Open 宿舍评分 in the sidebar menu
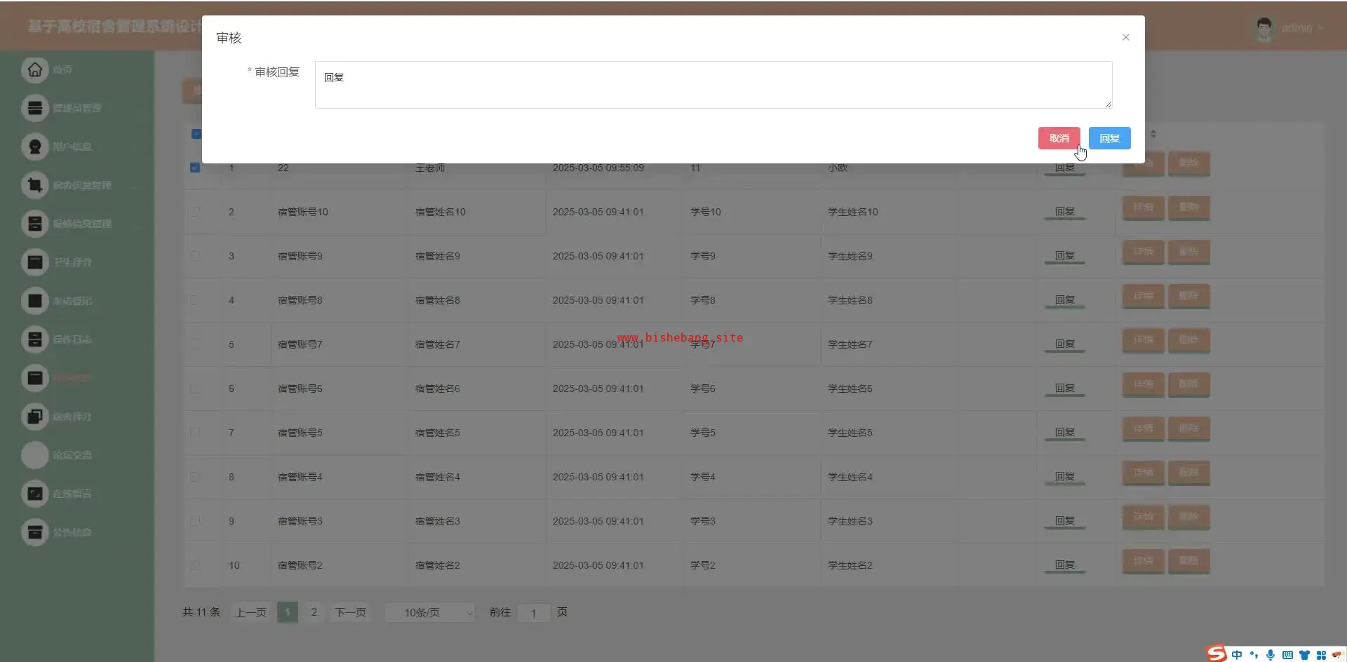The height and width of the screenshot is (662, 1347). (x=72, y=417)
